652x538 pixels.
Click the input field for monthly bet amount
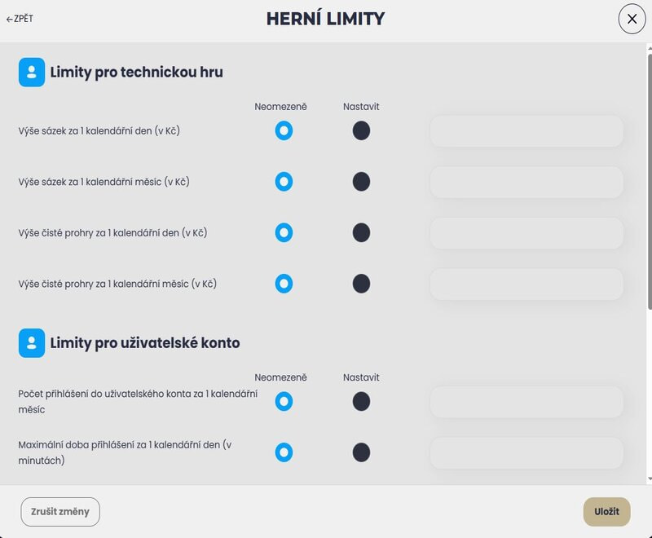click(x=526, y=182)
